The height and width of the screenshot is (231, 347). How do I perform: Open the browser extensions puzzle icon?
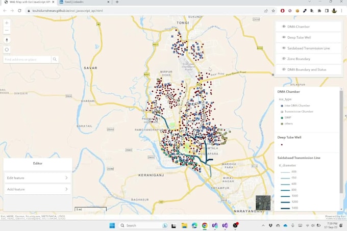(x=319, y=10)
